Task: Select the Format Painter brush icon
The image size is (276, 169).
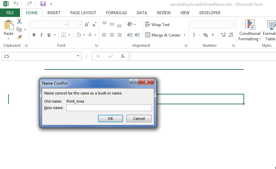Action: point(19,37)
